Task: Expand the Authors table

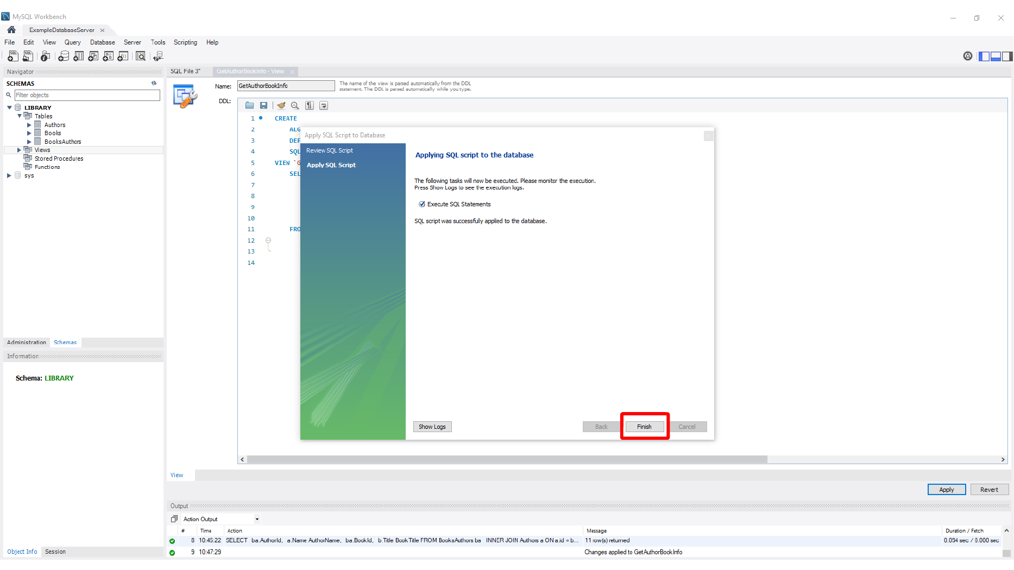Action: coord(29,124)
